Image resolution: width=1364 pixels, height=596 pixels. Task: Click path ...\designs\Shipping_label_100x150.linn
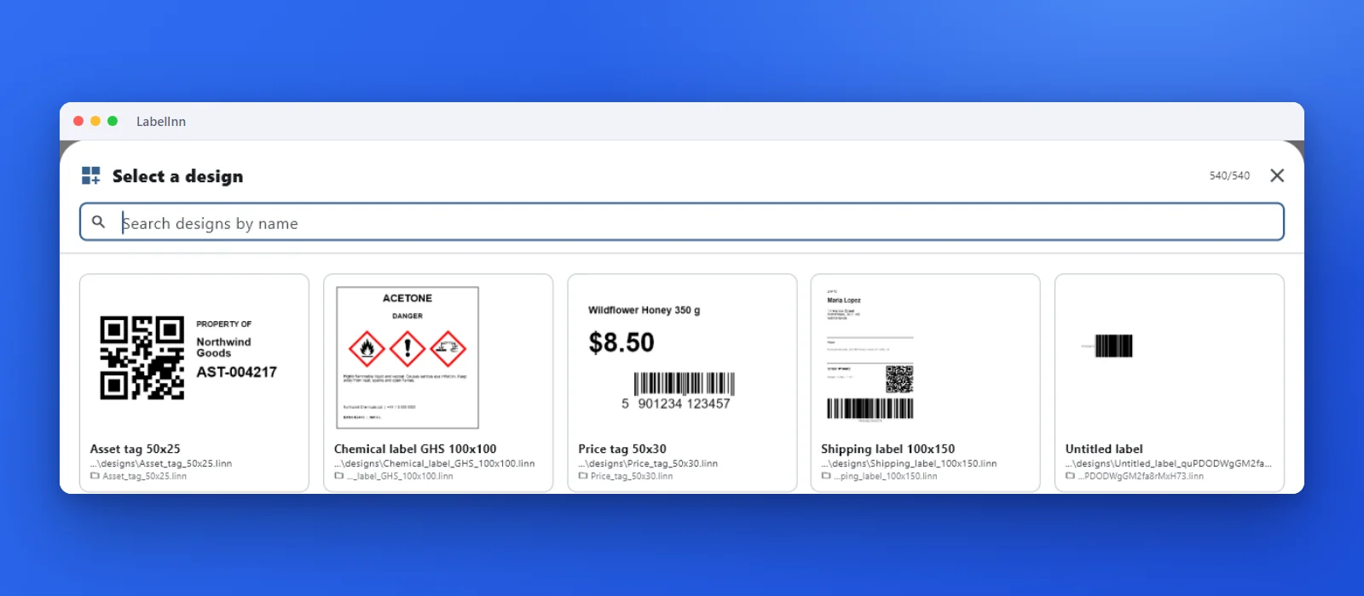909,463
